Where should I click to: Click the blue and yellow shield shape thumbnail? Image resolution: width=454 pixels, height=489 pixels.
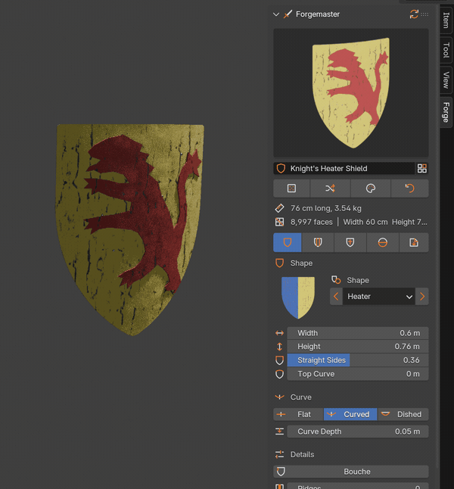(x=298, y=297)
